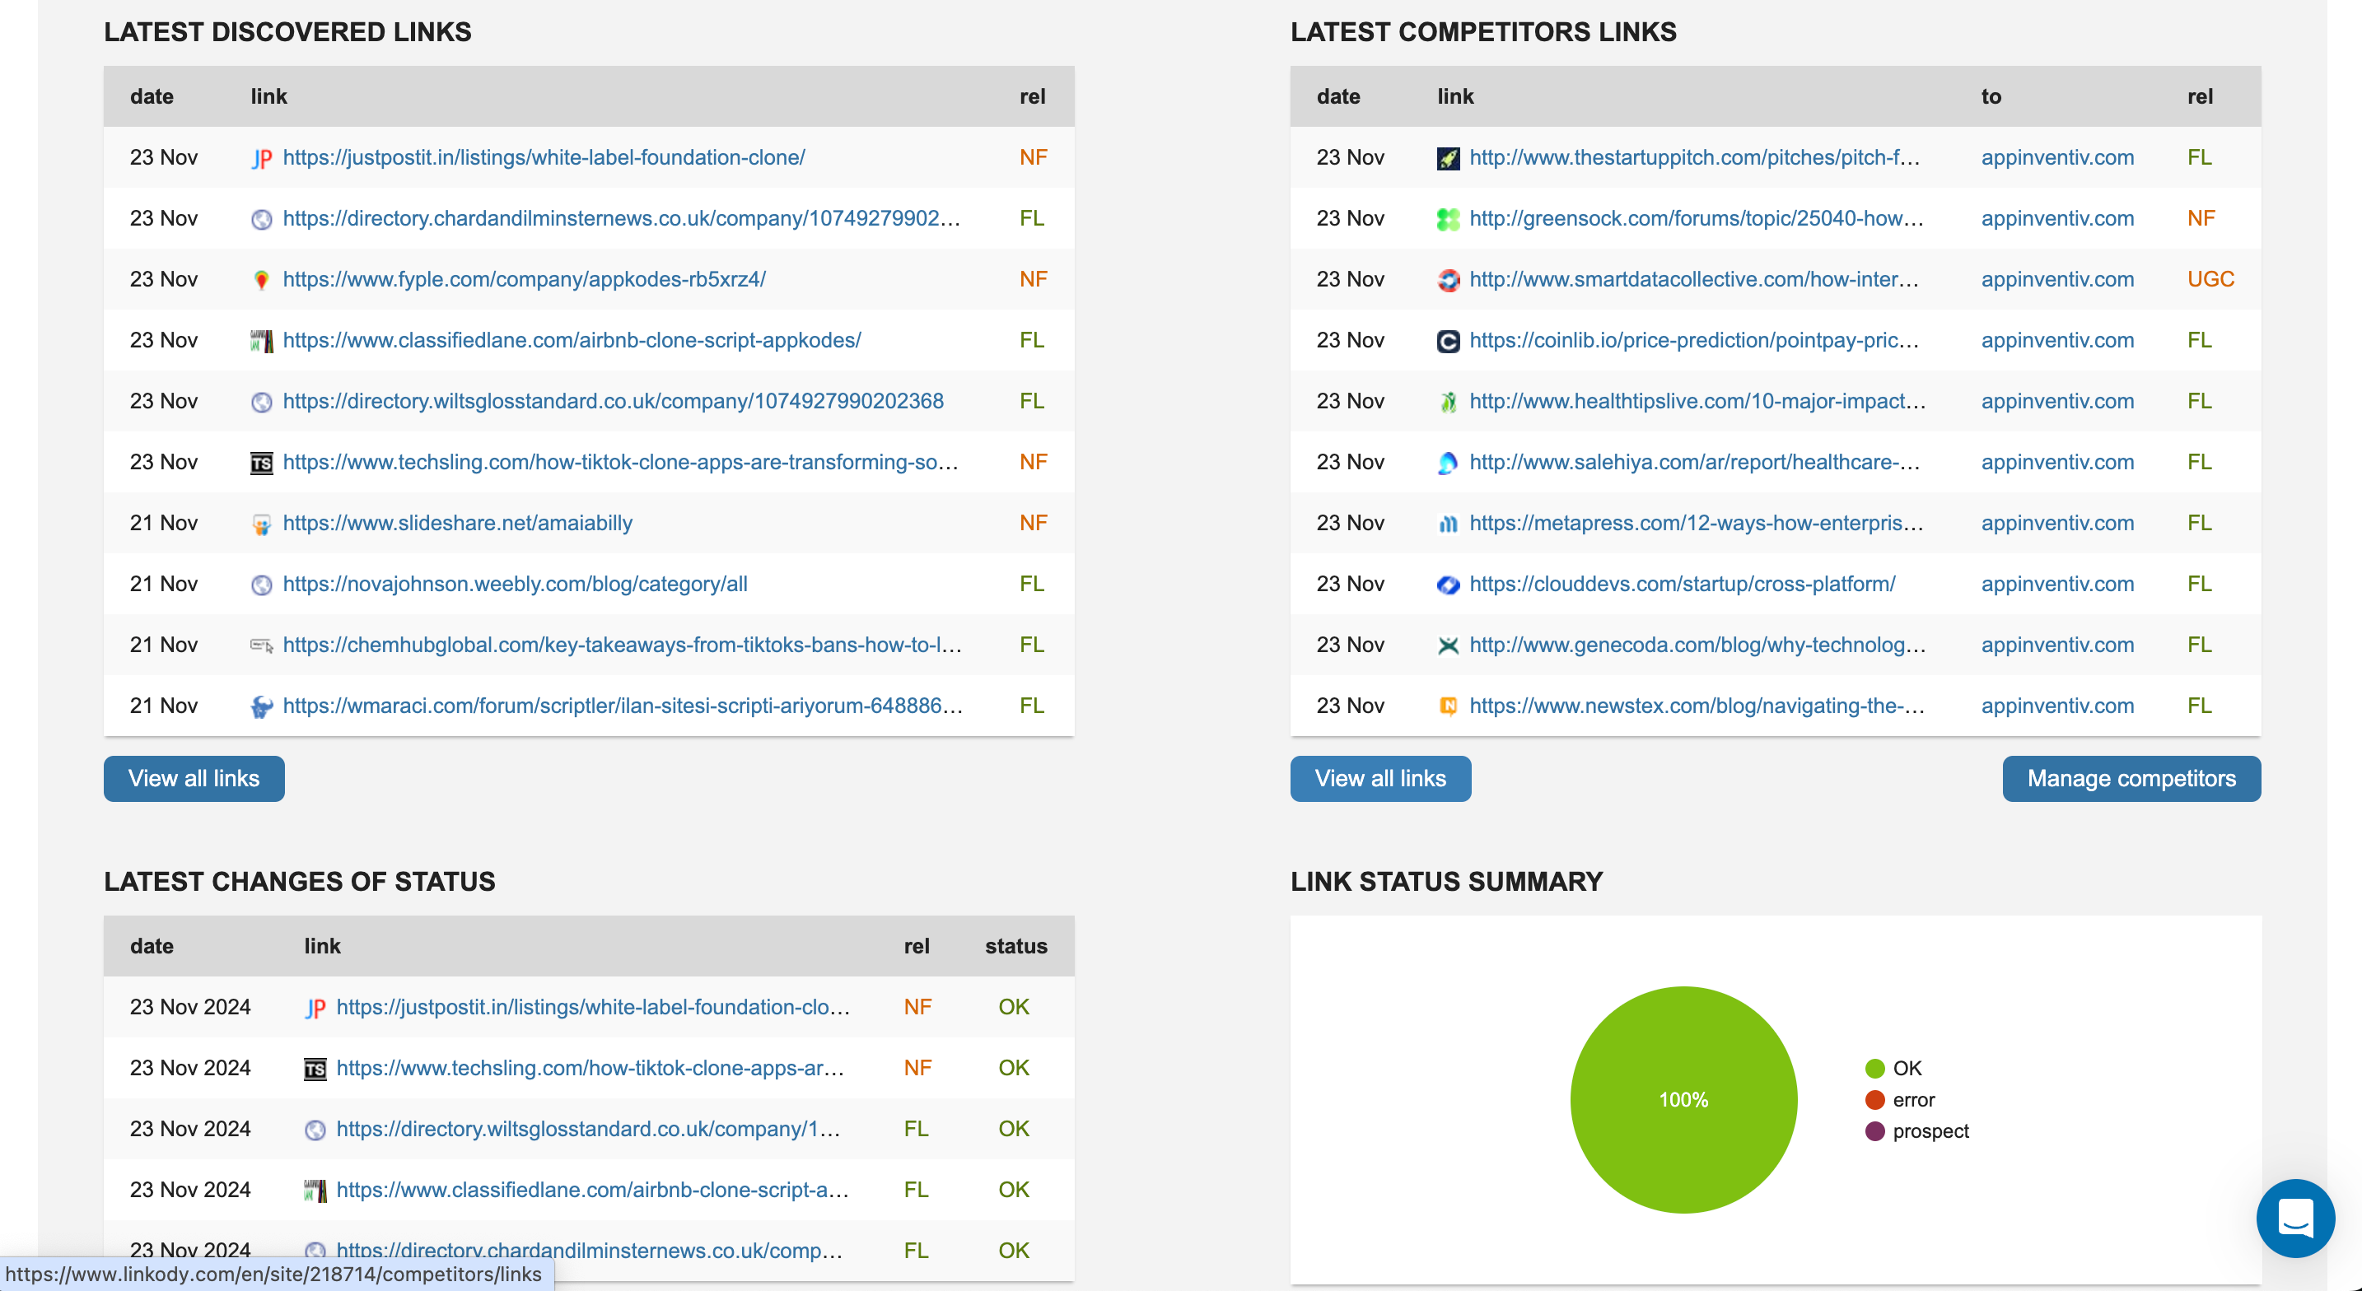Click the globe icon beside the wiltsglosstandard discovered link
Screen dimensions: 2362x1291
(x=261, y=402)
